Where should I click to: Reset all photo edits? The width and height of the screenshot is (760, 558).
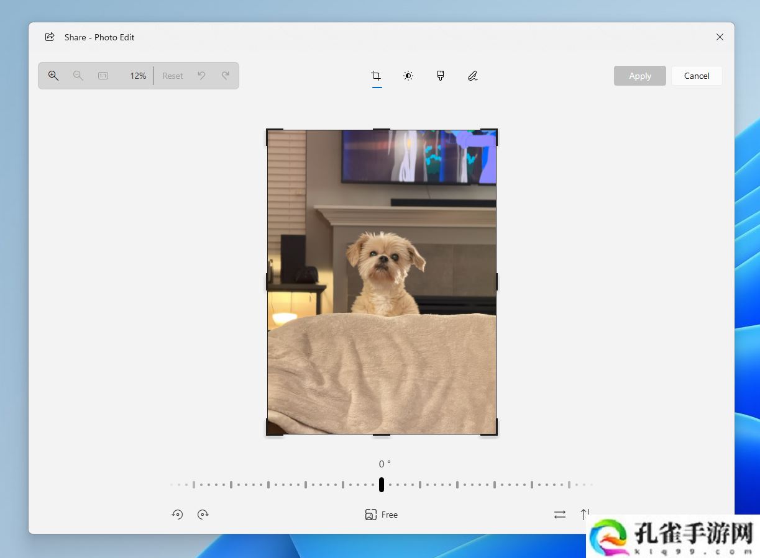click(x=173, y=76)
